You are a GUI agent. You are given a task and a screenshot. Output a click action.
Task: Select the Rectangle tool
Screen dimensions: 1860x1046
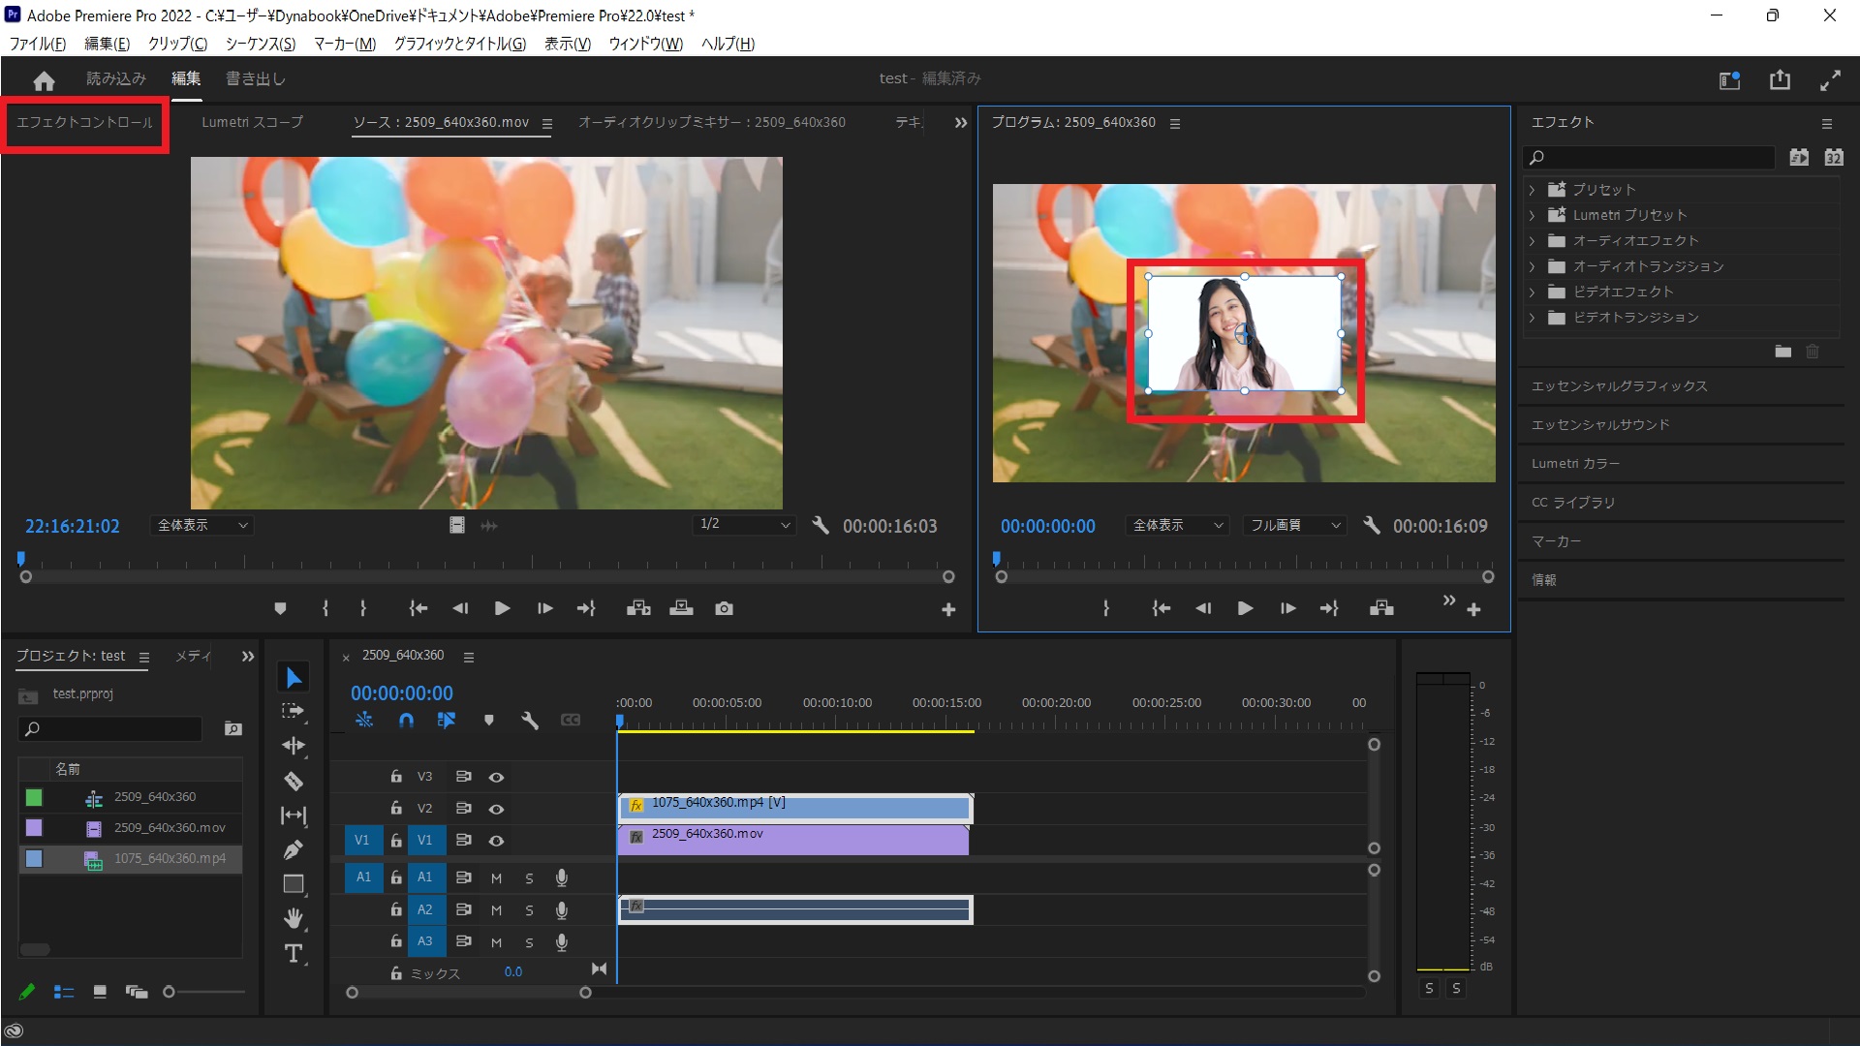[294, 883]
